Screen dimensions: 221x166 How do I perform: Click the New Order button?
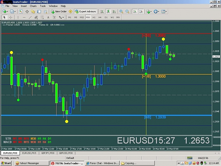point(59,11)
